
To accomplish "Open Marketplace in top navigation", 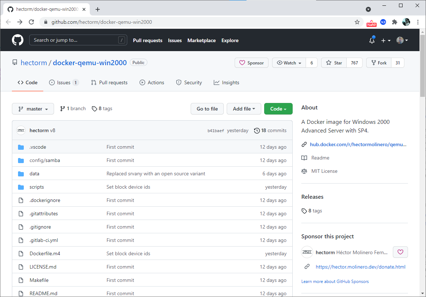I will coord(201,40).
